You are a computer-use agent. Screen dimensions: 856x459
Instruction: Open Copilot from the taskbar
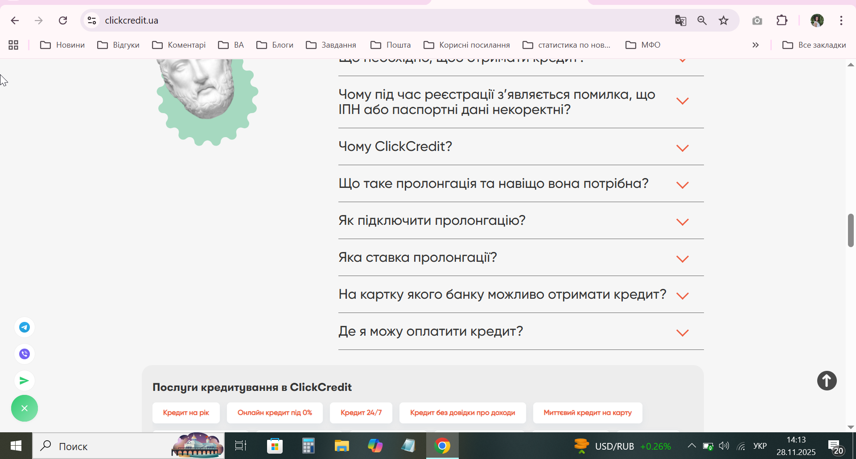point(375,446)
